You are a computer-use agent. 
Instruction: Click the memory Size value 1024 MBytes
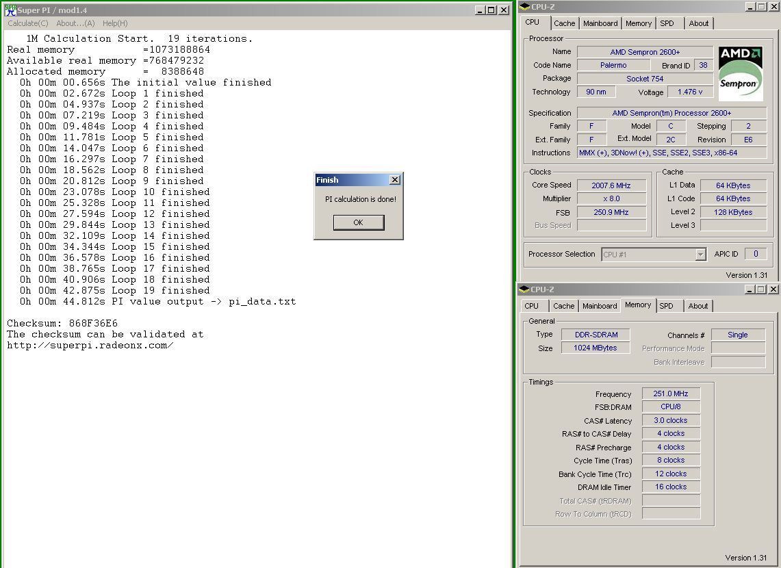(x=596, y=348)
